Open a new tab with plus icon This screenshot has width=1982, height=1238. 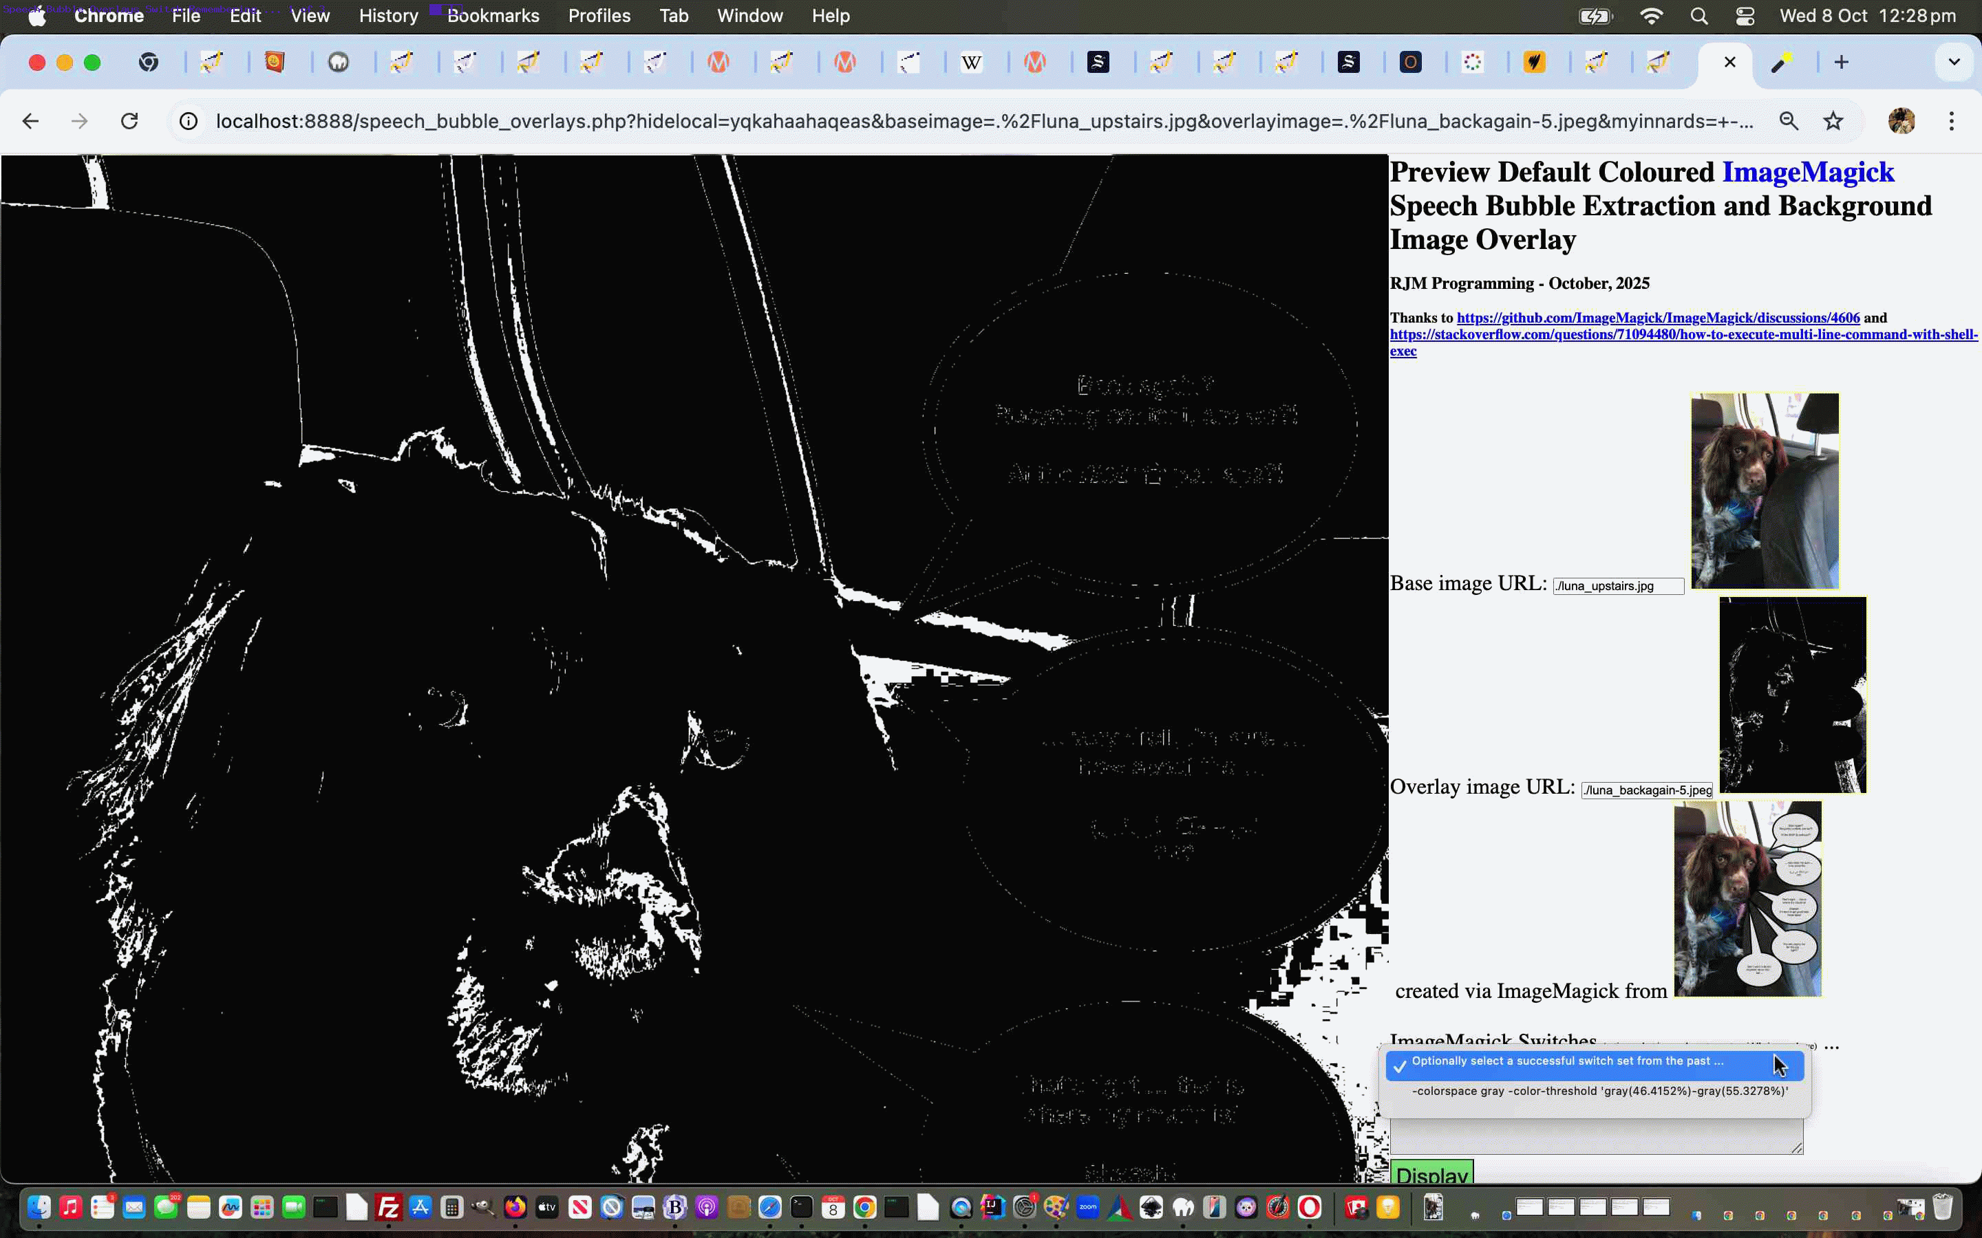coord(1841,62)
